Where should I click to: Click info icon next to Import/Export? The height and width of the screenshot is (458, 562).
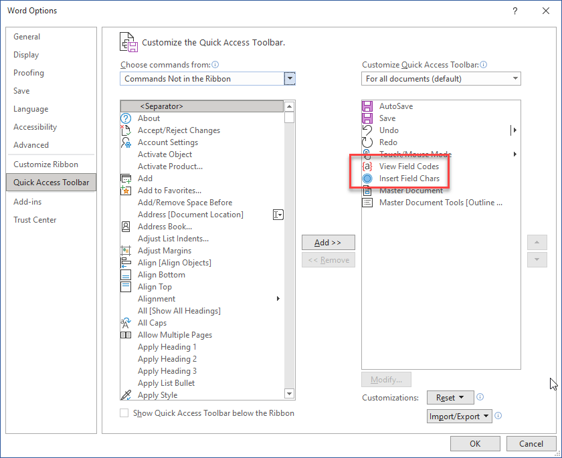coord(498,415)
